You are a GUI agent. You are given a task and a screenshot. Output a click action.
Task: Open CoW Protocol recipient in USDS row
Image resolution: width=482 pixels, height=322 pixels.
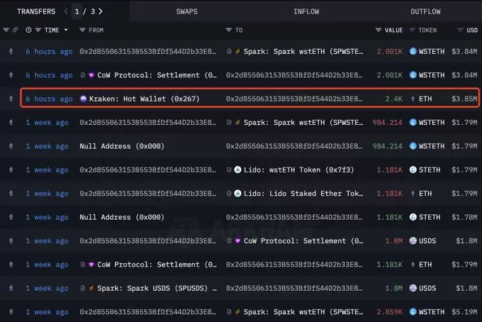tap(303, 241)
